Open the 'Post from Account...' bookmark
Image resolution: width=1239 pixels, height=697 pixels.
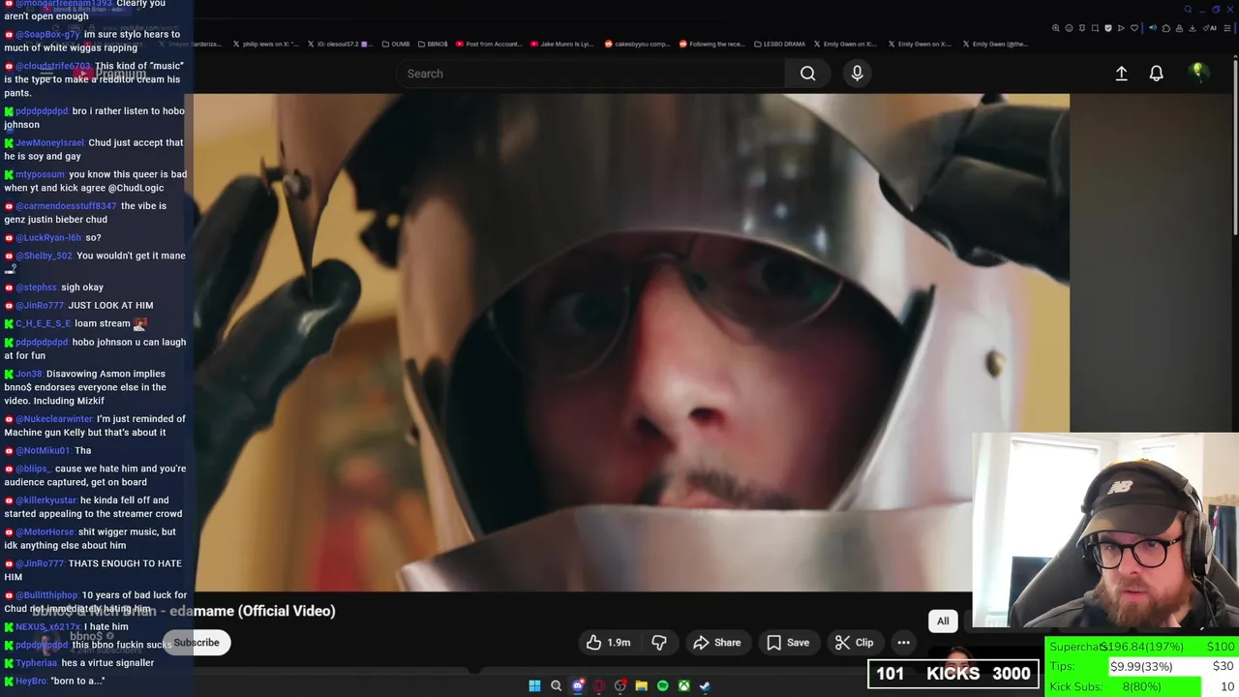pos(489,44)
